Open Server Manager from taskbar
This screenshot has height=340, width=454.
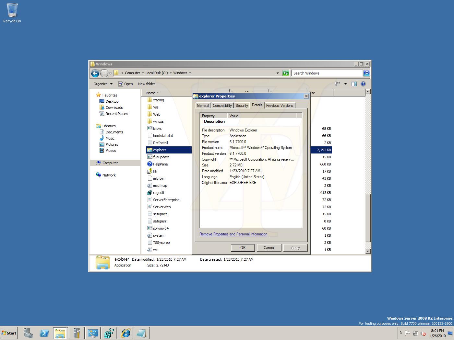point(29,333)
